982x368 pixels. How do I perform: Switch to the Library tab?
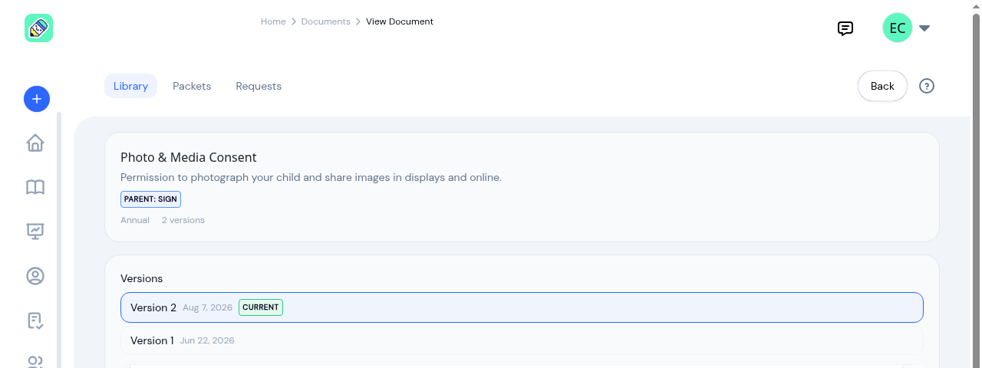click(x=130, y=86)
